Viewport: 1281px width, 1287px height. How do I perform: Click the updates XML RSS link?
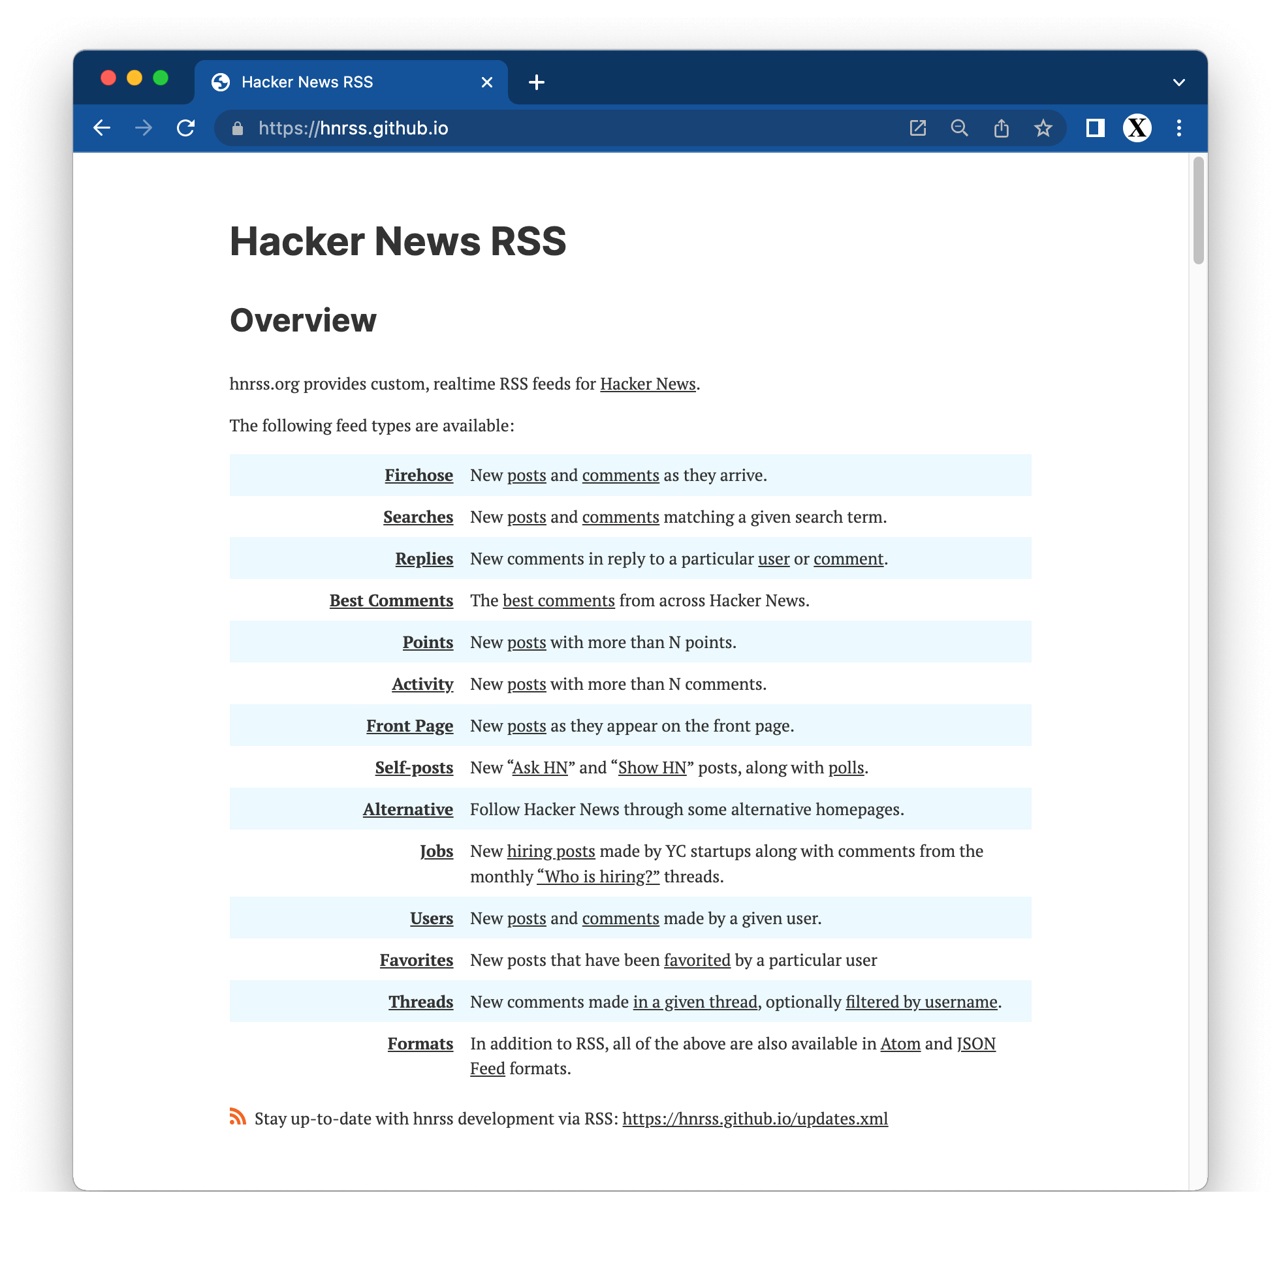tap(754, 1117)
